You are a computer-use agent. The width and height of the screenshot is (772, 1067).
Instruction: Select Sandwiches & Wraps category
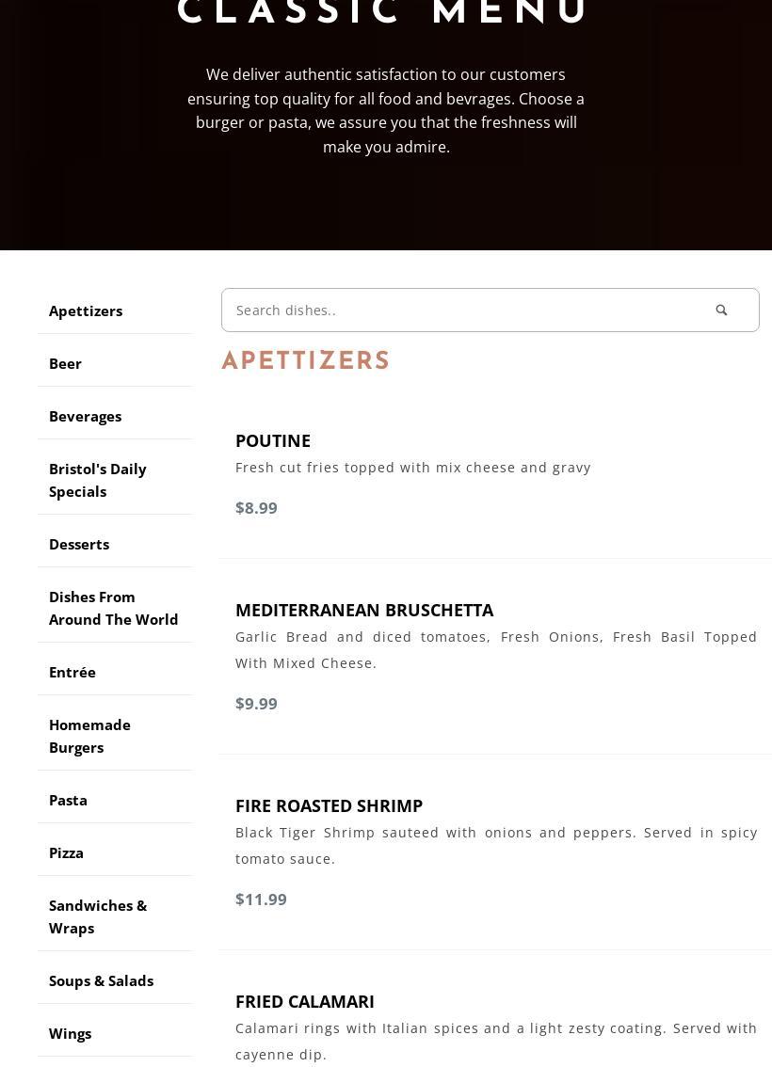click(98, 916)
